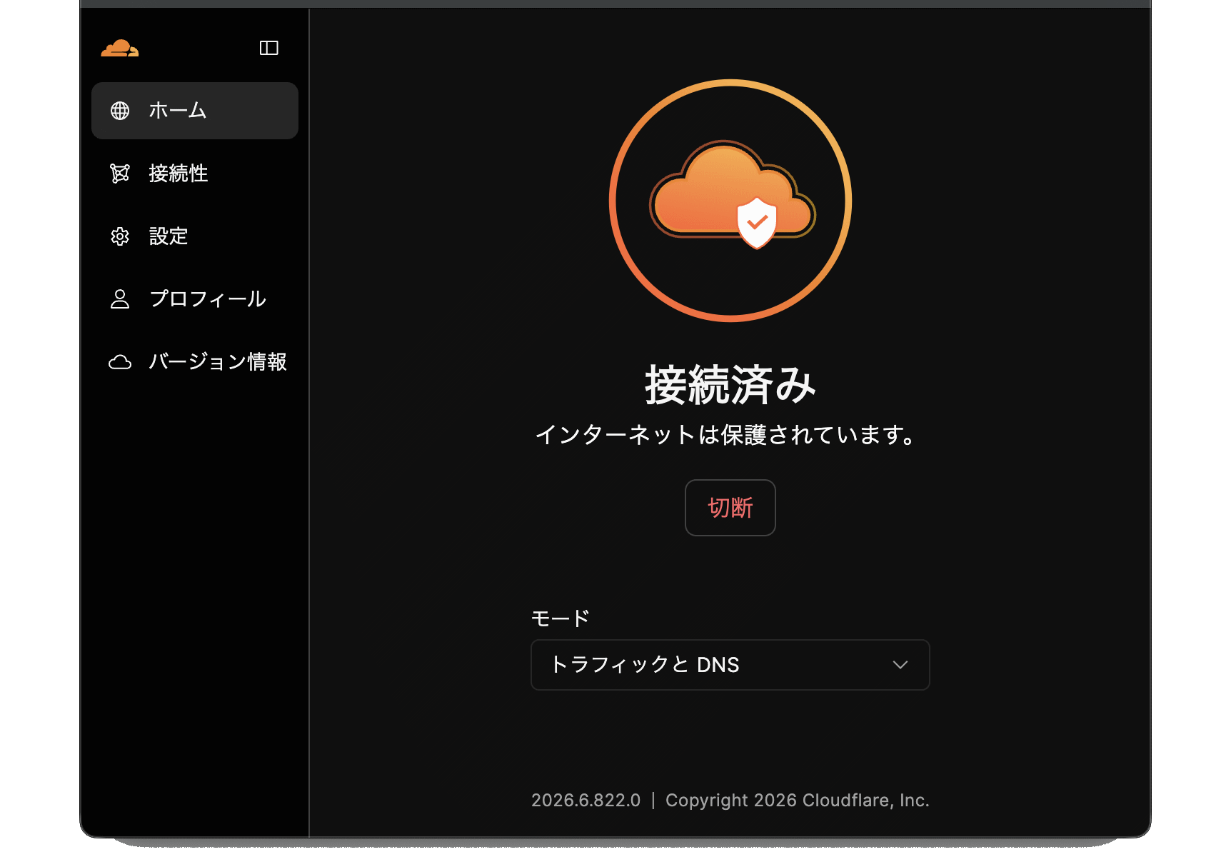Go to 接続性 page
This screenshot has width=1231, height=857.
(x=195, y=174)
